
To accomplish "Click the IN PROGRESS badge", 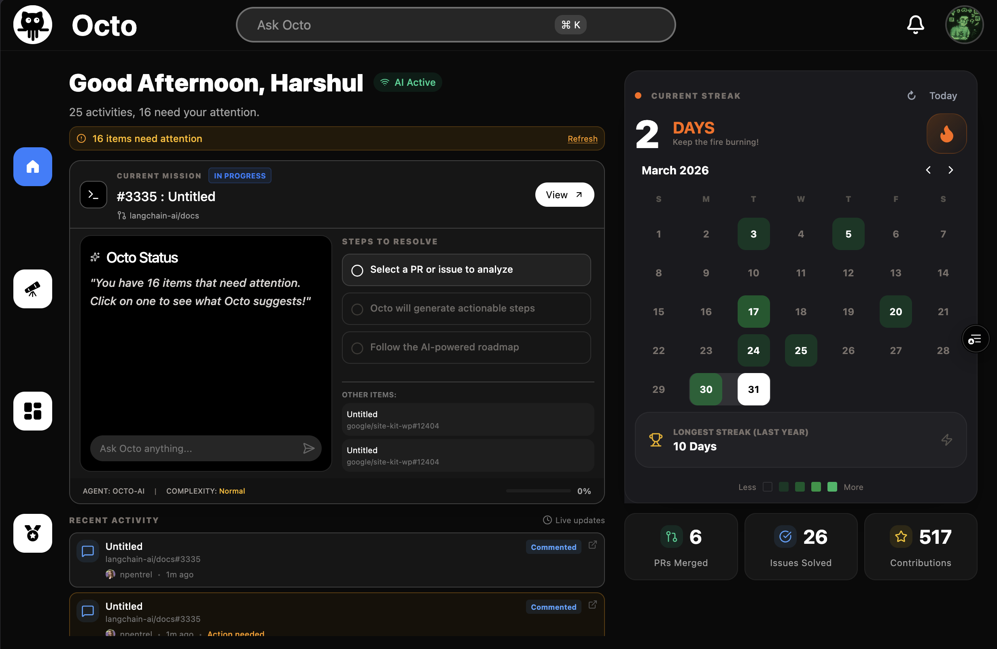I will pyautogui.click(x=240, y=176).
